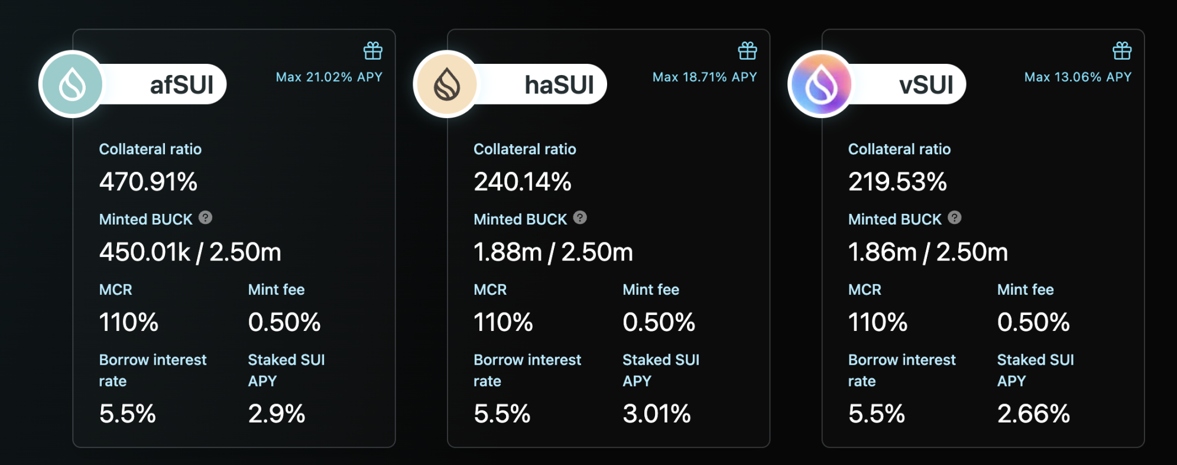Open Minted BUCK help icon for haSUI
This screenshot has height=465, width=1177.
coord(580,218)
